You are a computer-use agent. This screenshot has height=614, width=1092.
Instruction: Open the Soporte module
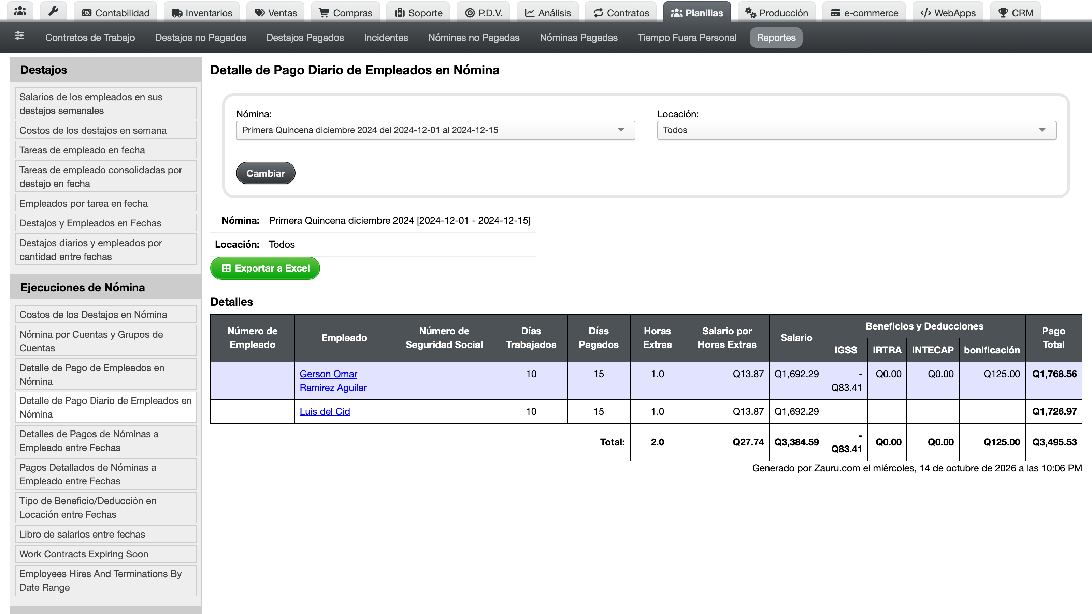418,13
